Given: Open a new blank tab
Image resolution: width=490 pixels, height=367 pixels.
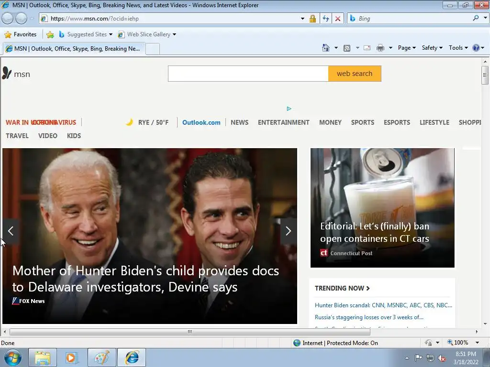Looking at the screenshot, I should coord(153,49).
